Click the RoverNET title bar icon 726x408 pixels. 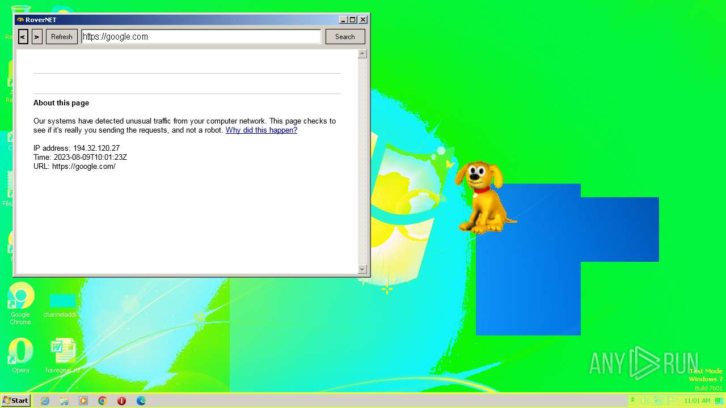pos(20,20)
